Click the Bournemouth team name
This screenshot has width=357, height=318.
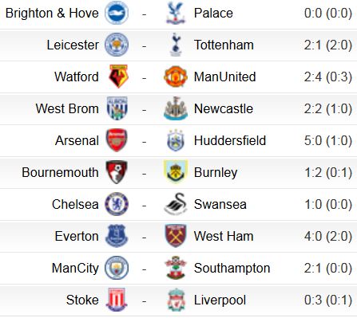60,172
